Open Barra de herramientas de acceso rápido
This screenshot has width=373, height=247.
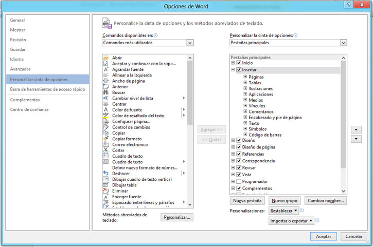[x=47, y=89]
